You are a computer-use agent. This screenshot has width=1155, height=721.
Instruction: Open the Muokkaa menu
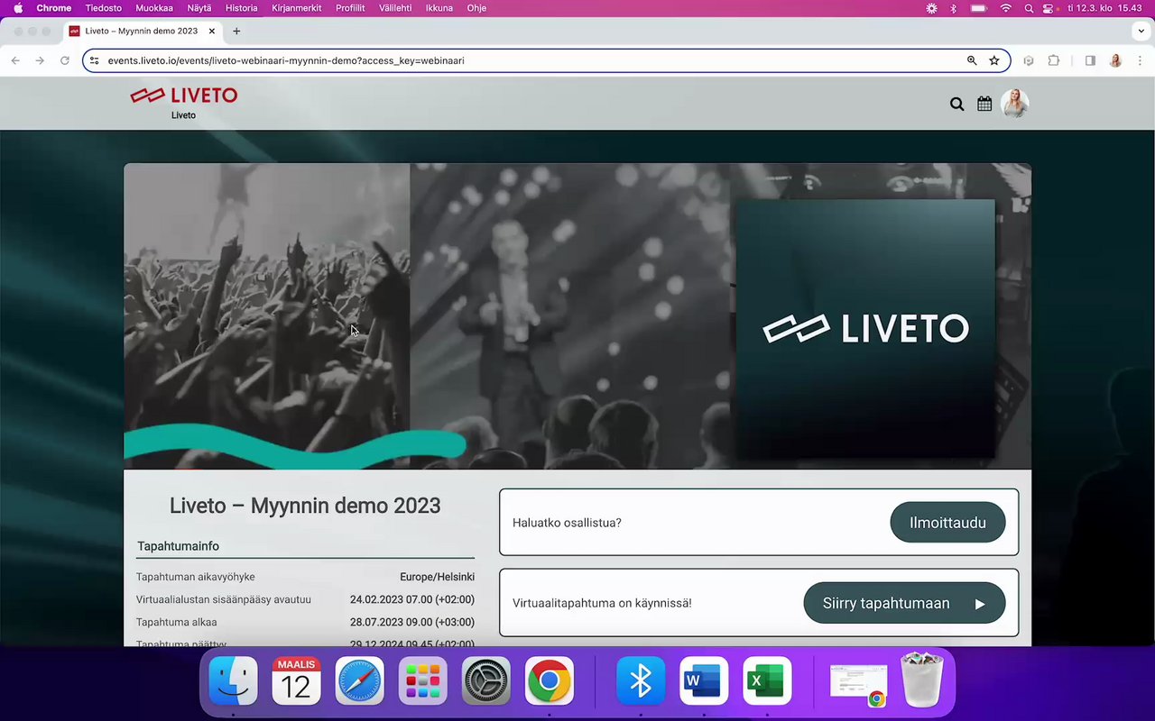pos(154,8)
